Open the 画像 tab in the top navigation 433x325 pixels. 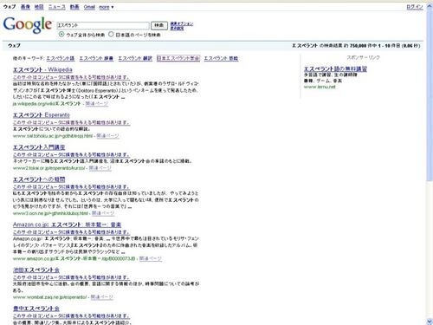pyautogui.click(x=25, y=7)
